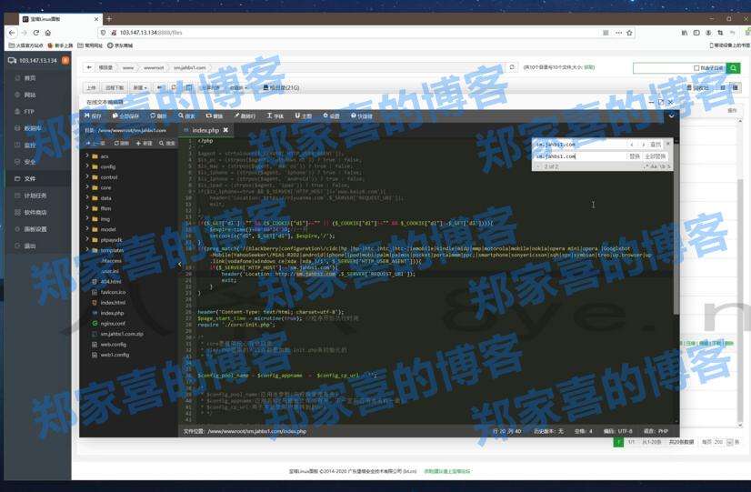Open Replace from editor toolbar
The image size is (751, 492).
(x=214, y=115)
